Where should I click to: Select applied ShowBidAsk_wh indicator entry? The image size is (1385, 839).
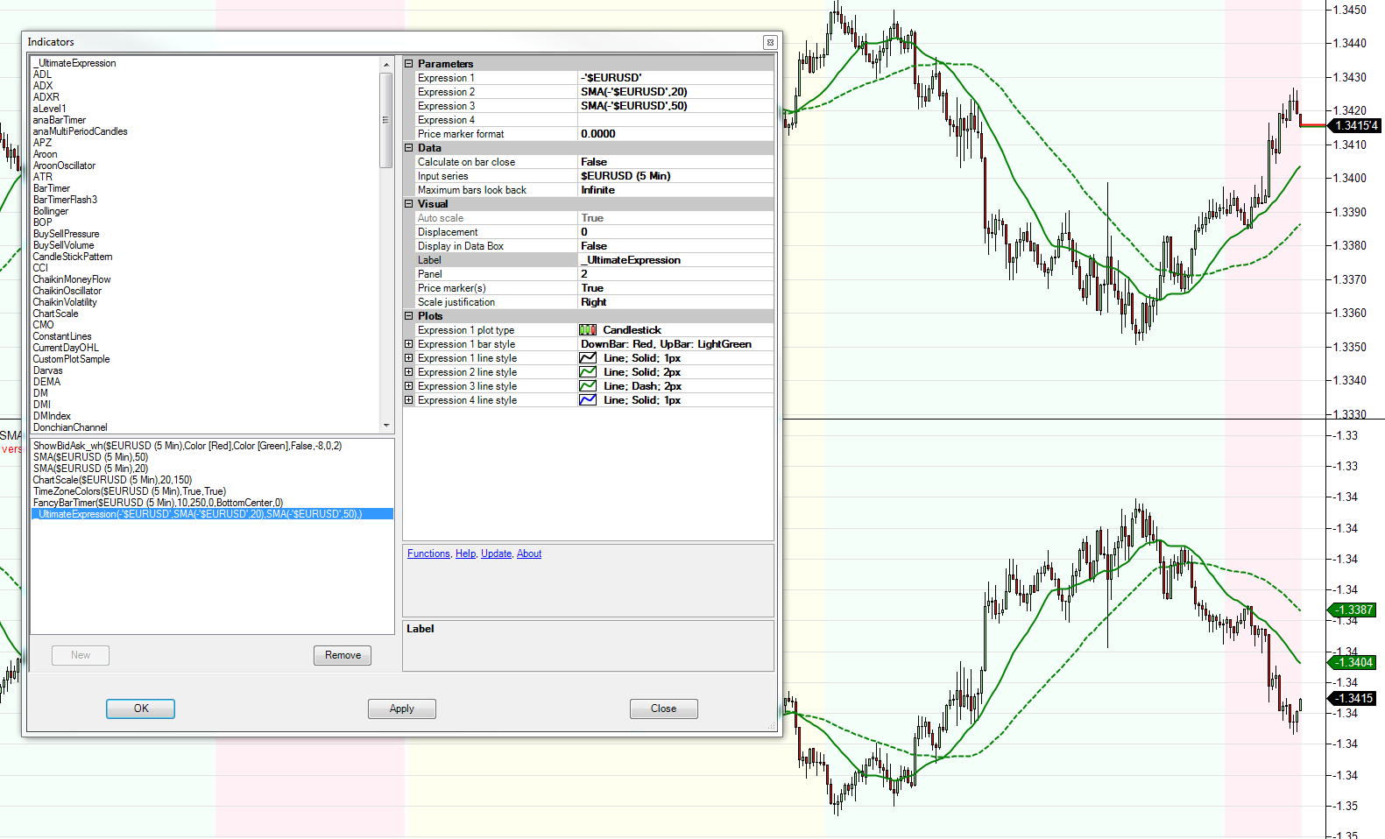click(187, 446)
